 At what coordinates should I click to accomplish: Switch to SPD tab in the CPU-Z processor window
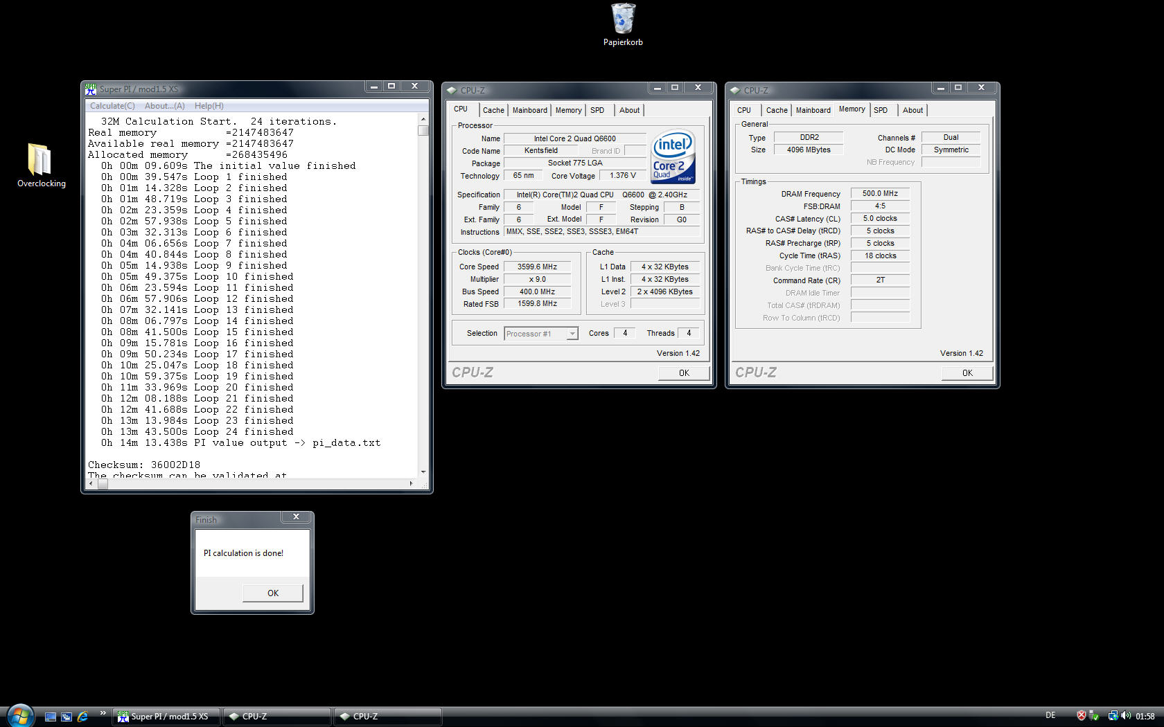[597, 110]
